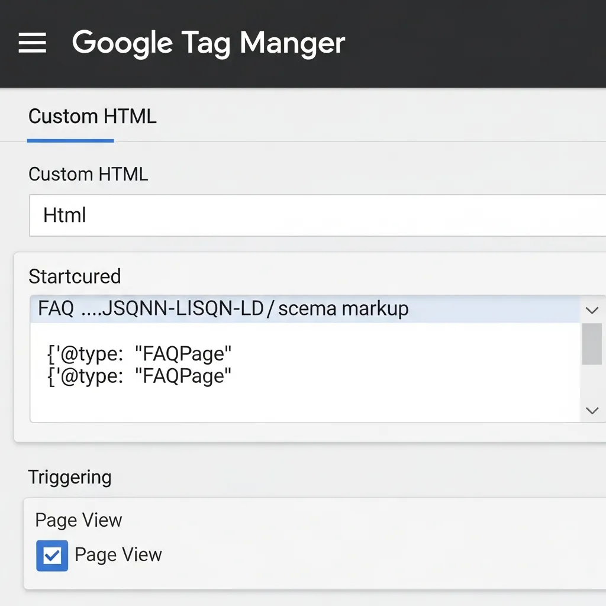Click the checked Page View checkbox icon

point(51,555)
